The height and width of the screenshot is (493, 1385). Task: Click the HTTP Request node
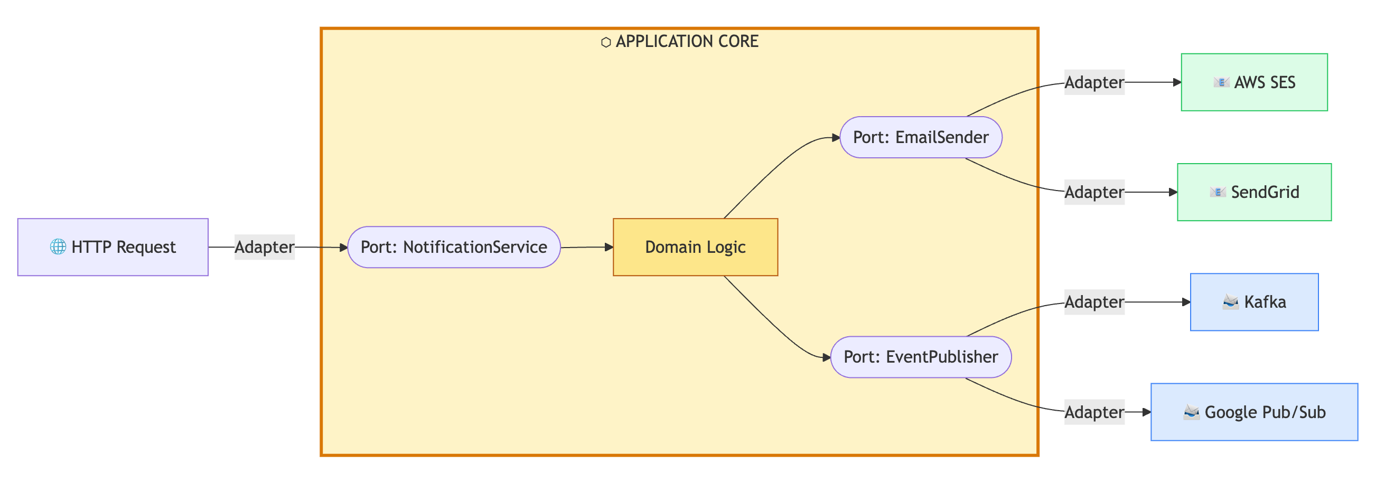pyautogui.click(x=113, y=247)
